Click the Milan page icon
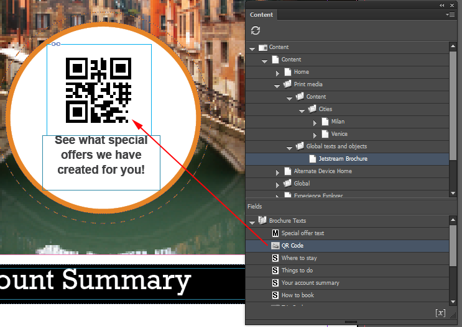Screen dimensions: 462x327 point(325,121)
